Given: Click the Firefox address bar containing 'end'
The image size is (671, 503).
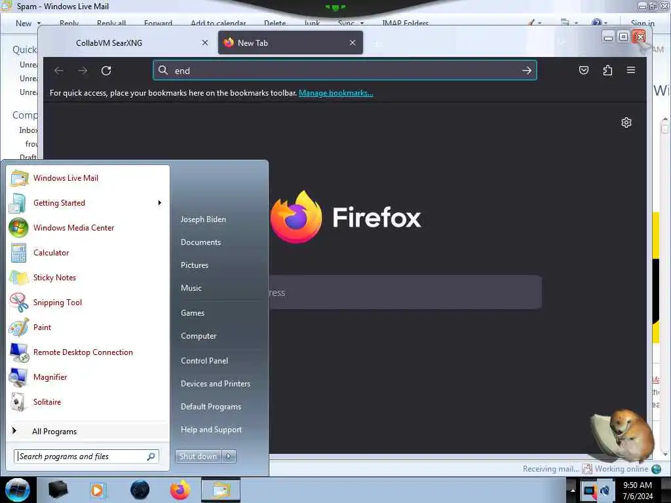Looking at the screenshot, I should pos(345,71).
